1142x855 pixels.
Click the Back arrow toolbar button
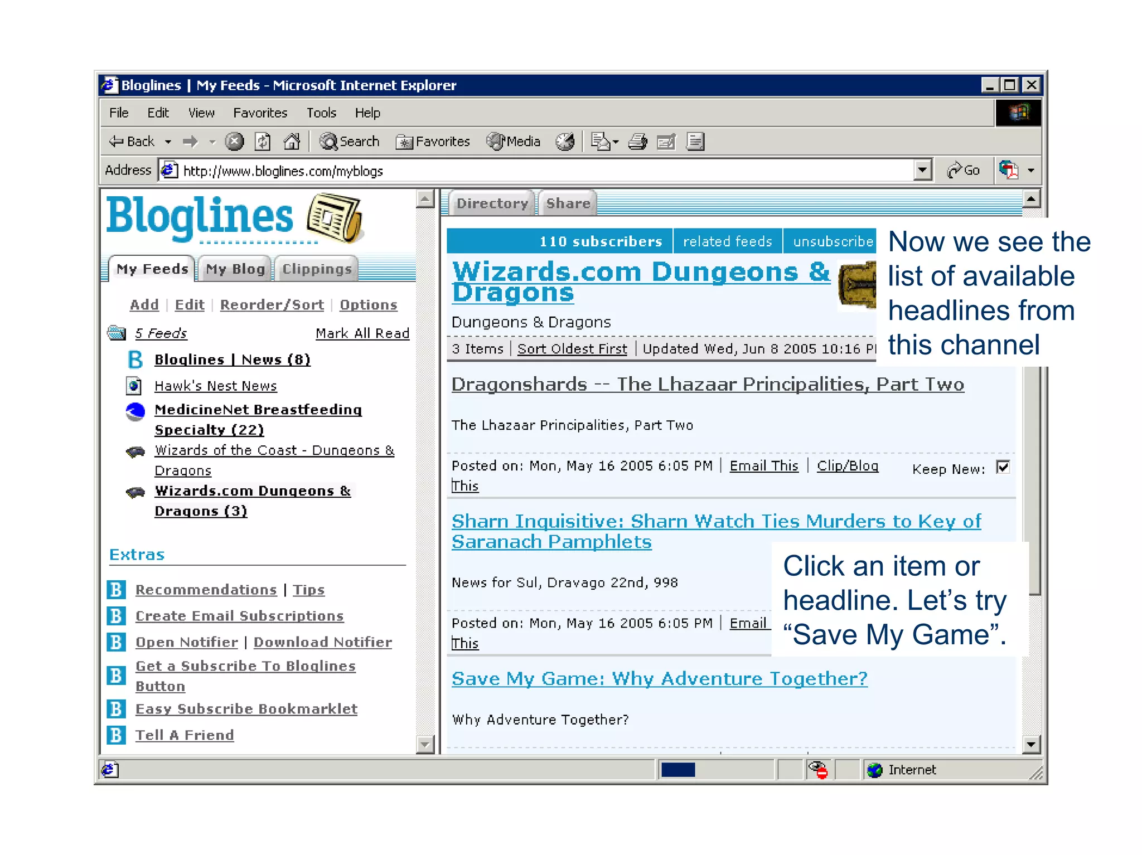(131, 142)
